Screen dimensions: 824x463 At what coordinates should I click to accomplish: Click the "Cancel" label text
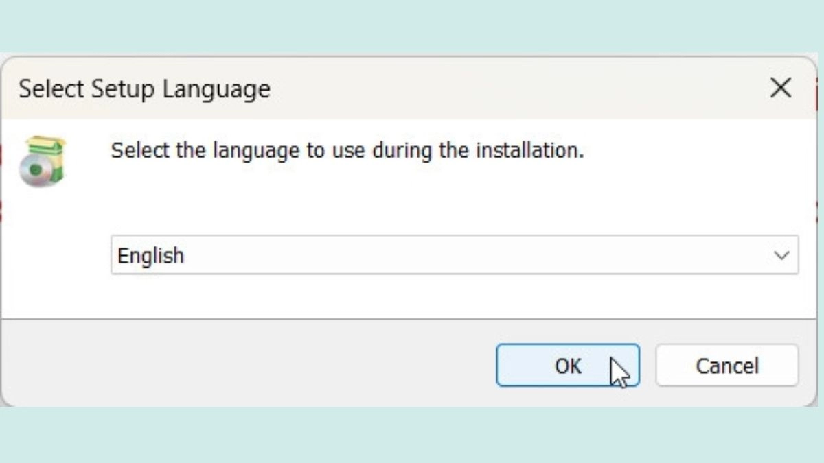click(727, 366)
